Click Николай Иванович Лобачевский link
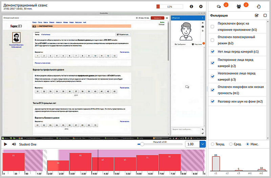This screenshot has height=178, width=271. click(16, 46)
